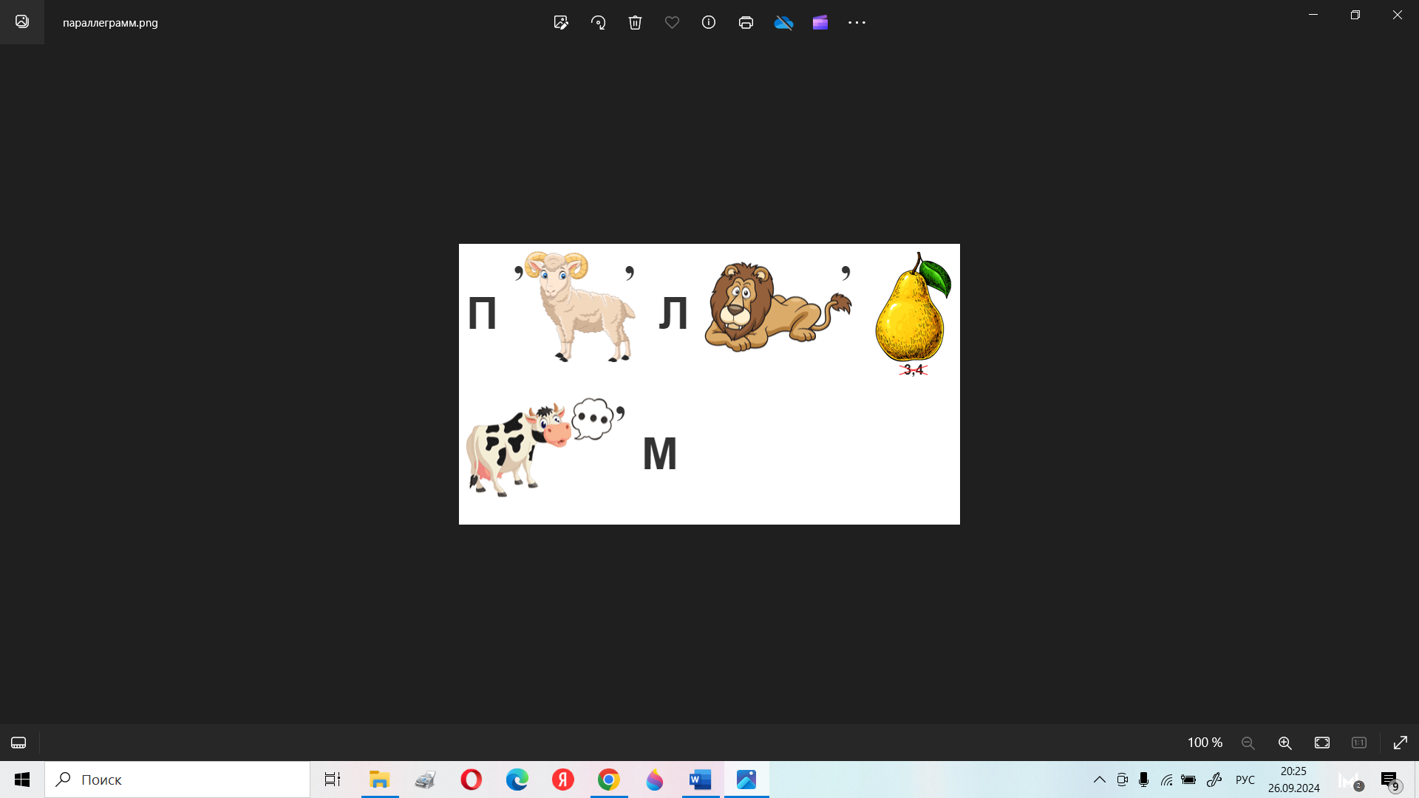Open clock and date 20:25
Viewport: 1419px width, 798px height.
point(1294,780)
